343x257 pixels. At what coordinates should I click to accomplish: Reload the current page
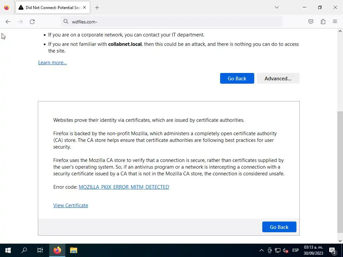[x=32, y=21]
